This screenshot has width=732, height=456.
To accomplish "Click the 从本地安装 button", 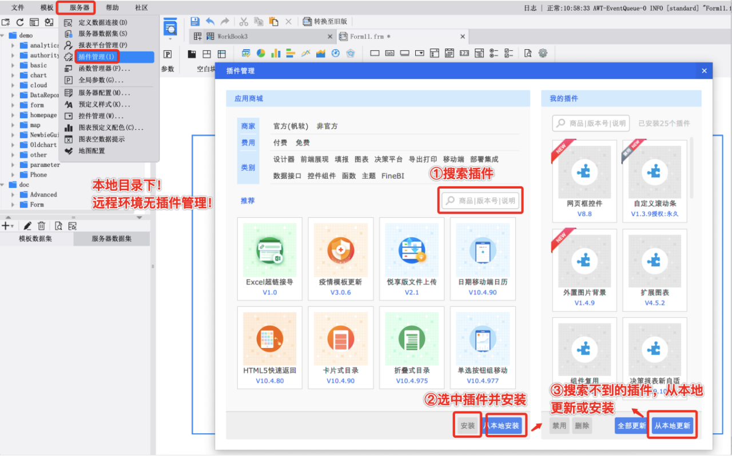I will pyautogui.click(x=504, y=426).
